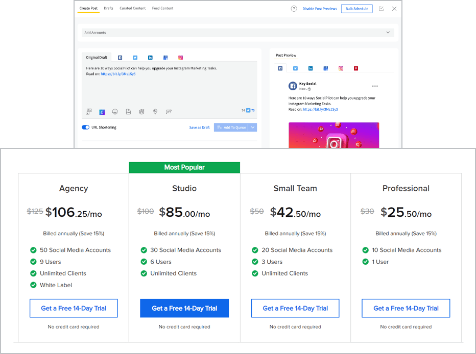
Task: Open the bit.ly link in the post preview
Action: click(x=321, y=109)
